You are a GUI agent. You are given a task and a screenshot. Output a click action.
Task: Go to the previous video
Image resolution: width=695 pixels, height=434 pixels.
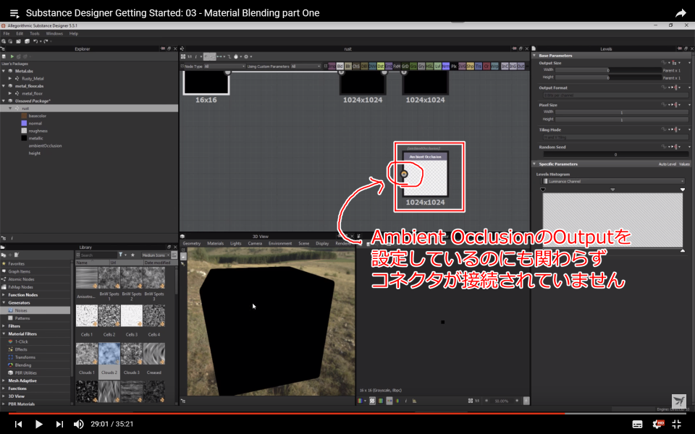[18, 425]
